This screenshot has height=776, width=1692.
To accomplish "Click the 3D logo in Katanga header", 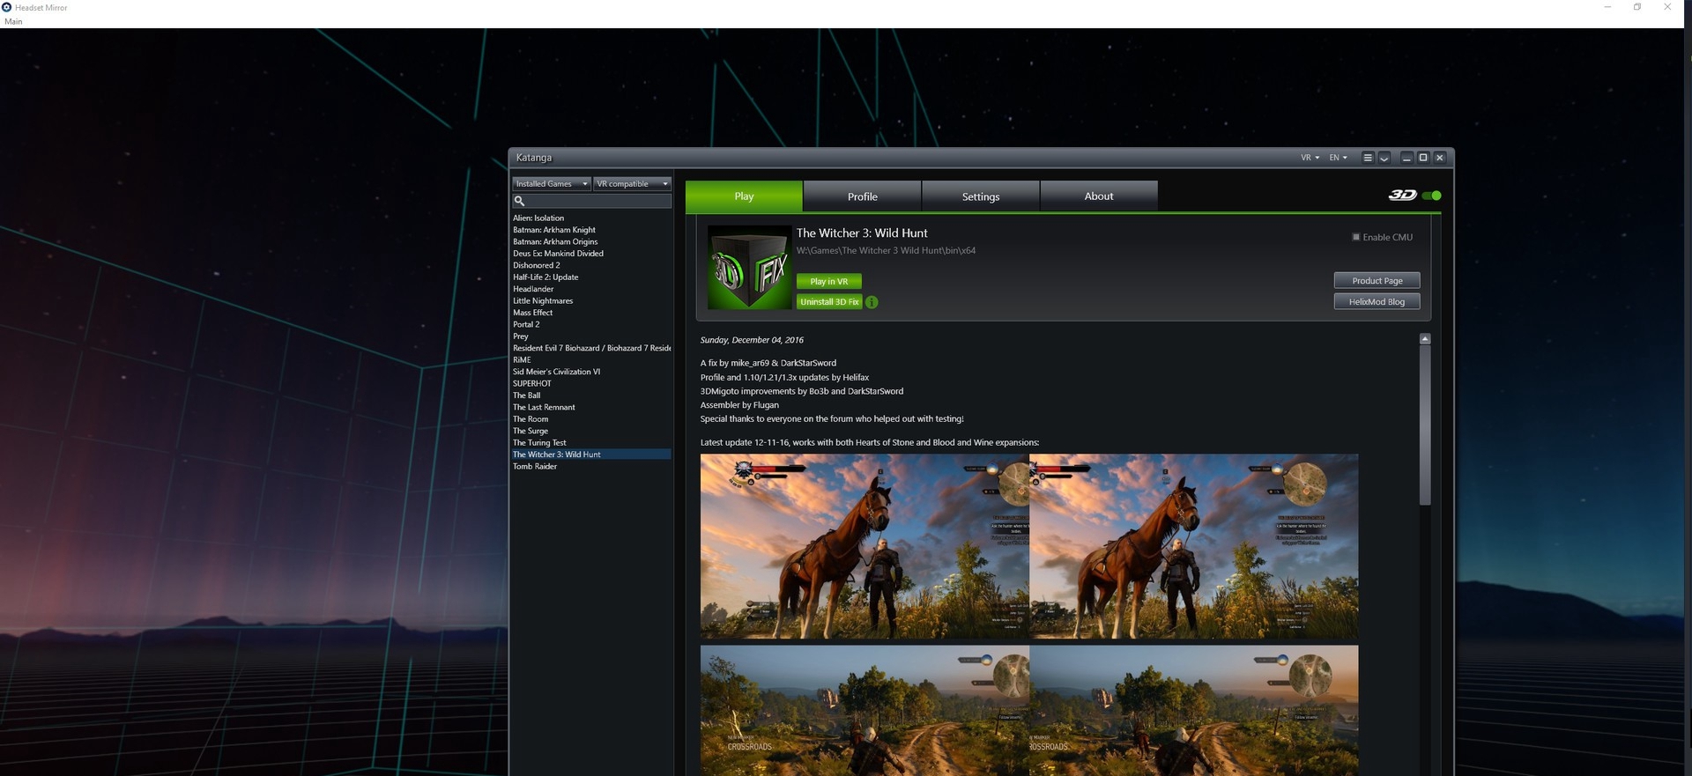I will tap(1402, 196).
